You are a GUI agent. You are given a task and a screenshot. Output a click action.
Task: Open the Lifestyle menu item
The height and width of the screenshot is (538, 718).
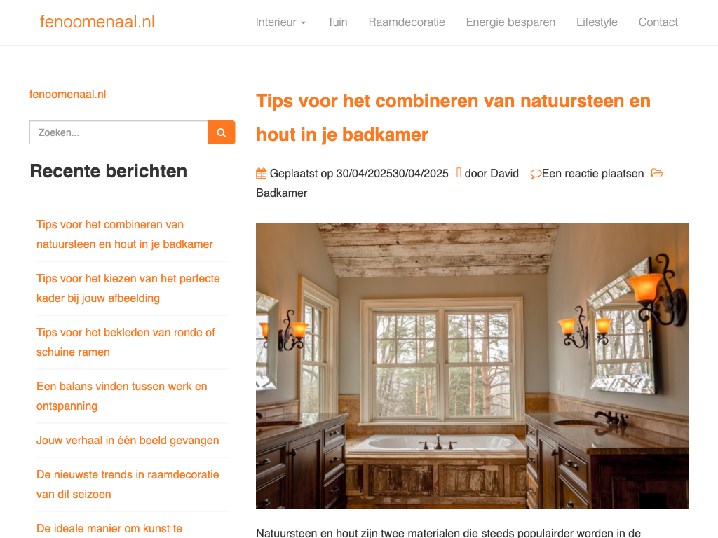click(x=597, y=22)
